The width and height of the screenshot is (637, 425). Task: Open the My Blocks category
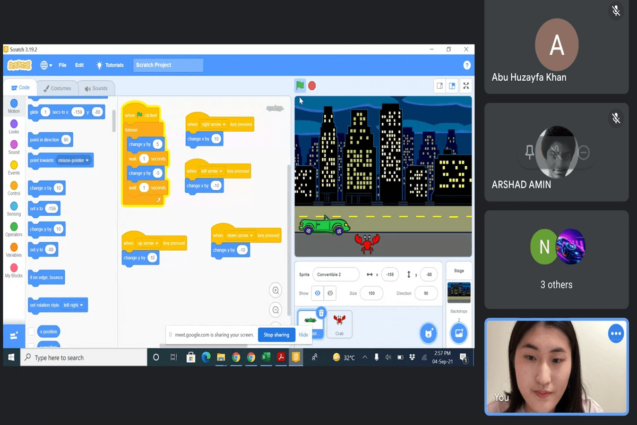pos(14,270)
